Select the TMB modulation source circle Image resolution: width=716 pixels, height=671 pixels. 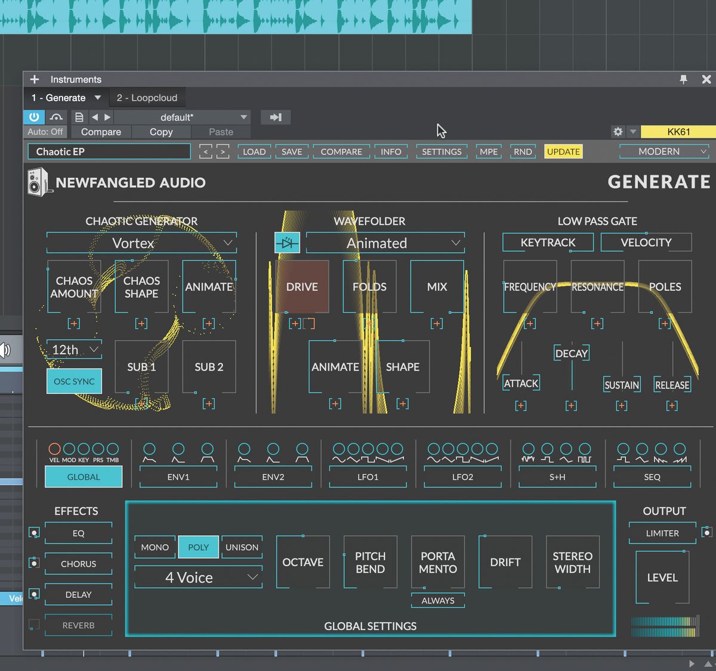point(112,449)
